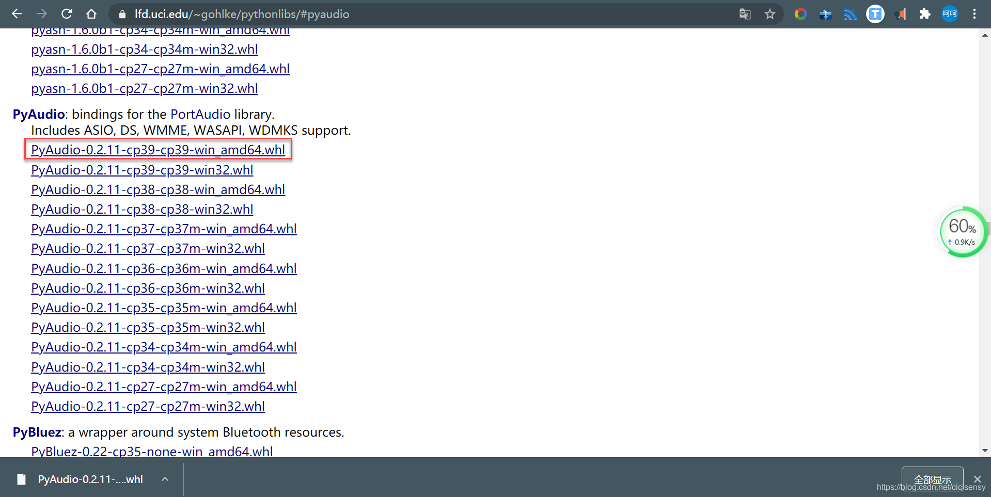991x497 pixels.
Task: Download PyAudio cp34m win32 wheel
Action: (148, 367)
